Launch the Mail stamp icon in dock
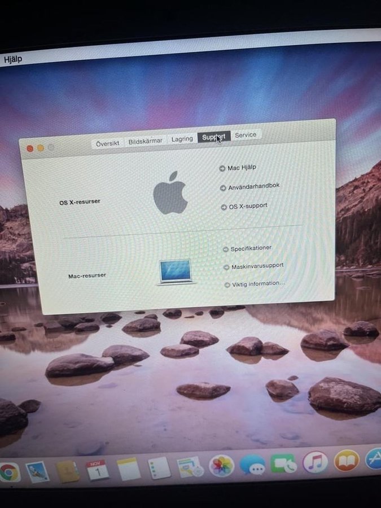The height and width of the screenshot is (508, 381). [37, 472]
